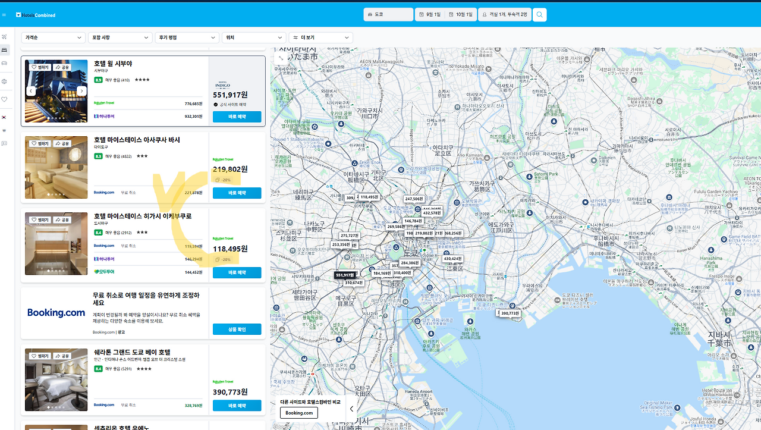Open the feedback chat icon in the sidebar

tap(4, 143)
